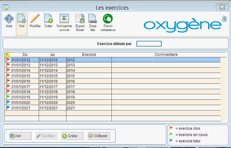
Task: Select the date 01/01/2014
Action: coord(21,71)
